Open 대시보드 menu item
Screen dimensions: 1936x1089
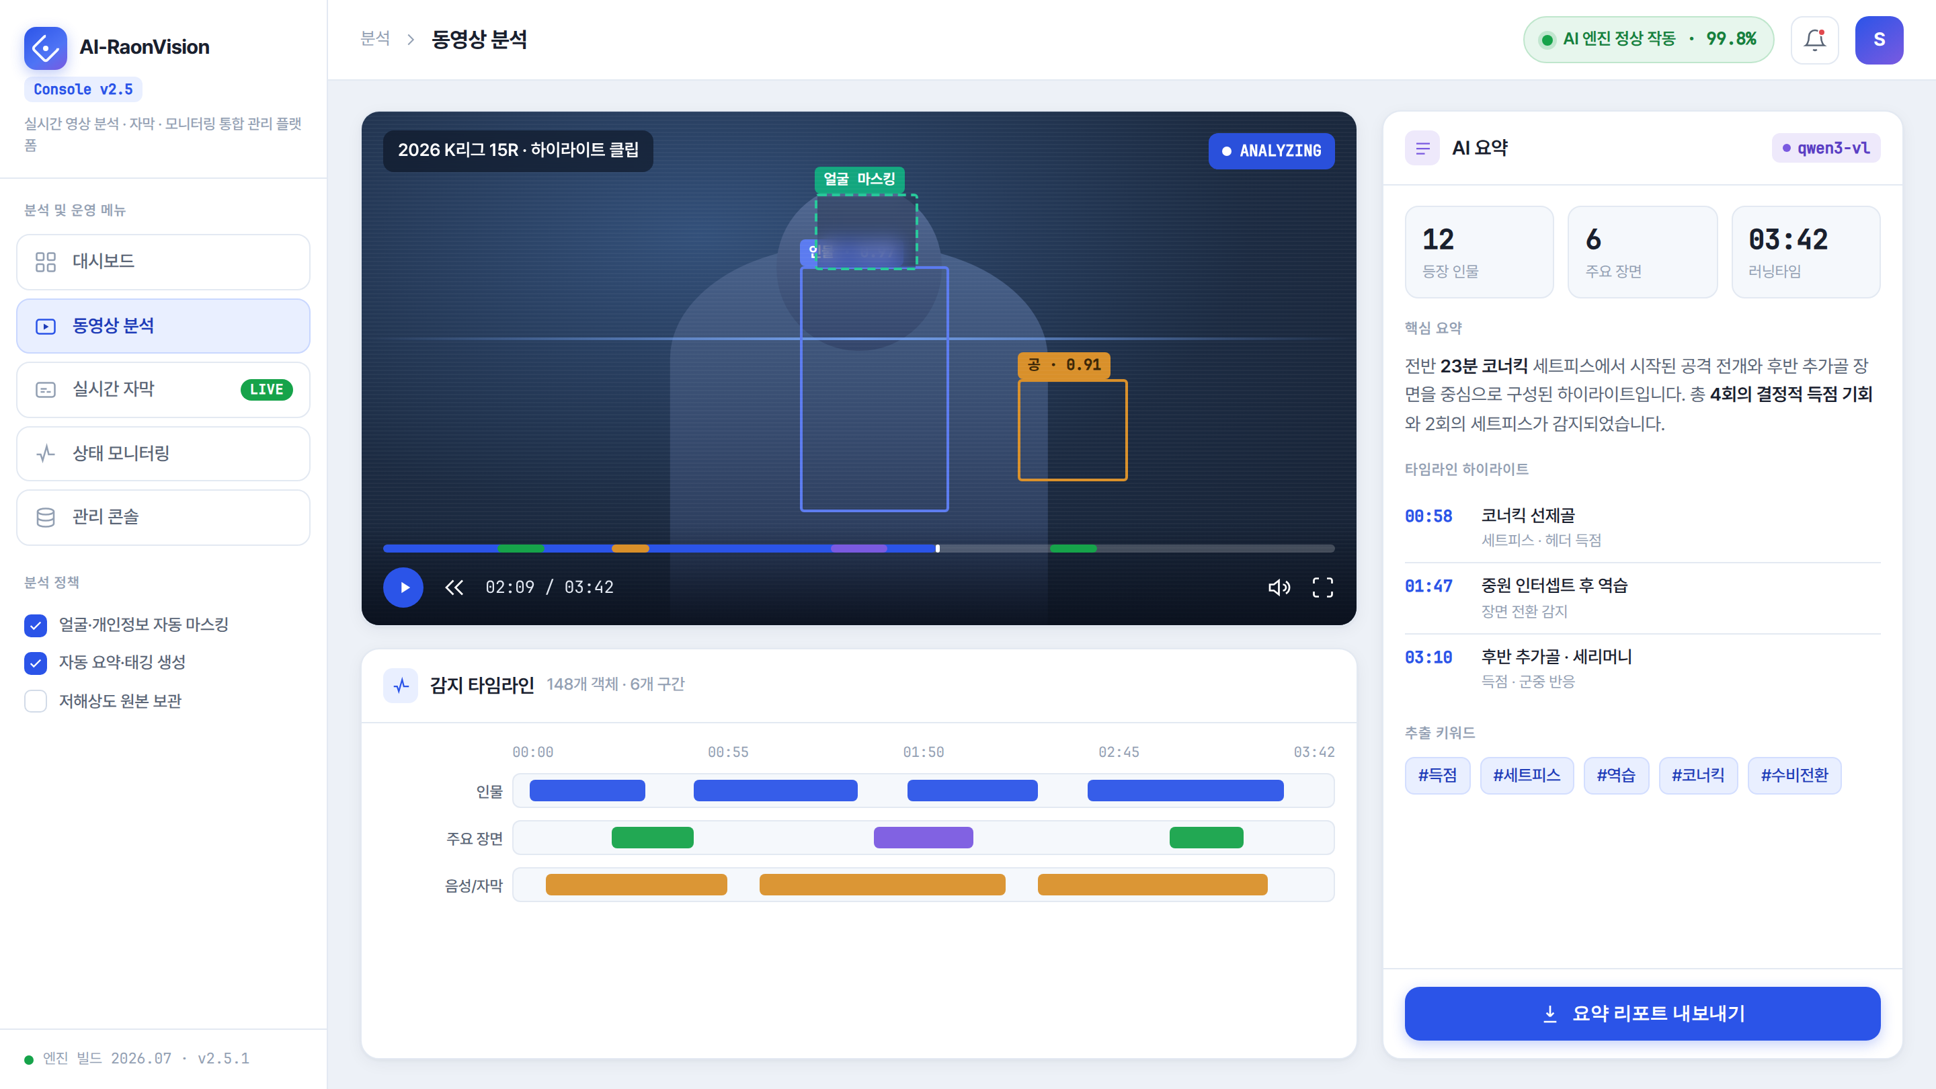pos(163,261)
